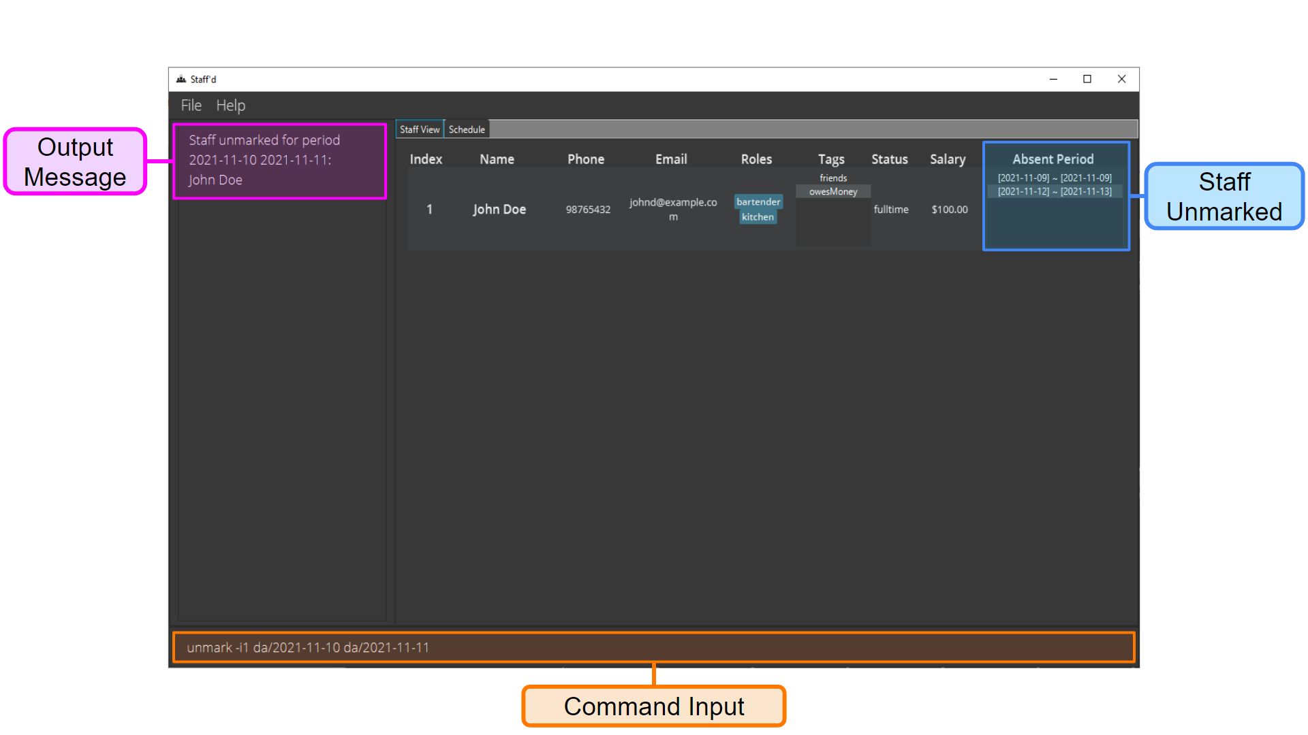Click the Salary column header
Viewport: 1308px width, 735px height.
[x=948, y=159]
